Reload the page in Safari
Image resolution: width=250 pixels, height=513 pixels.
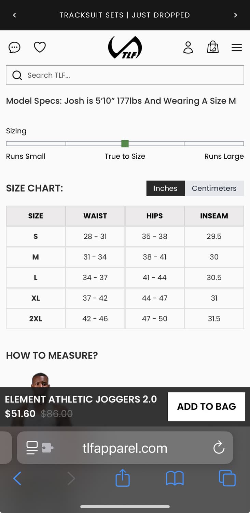click(x=219, y=448)
